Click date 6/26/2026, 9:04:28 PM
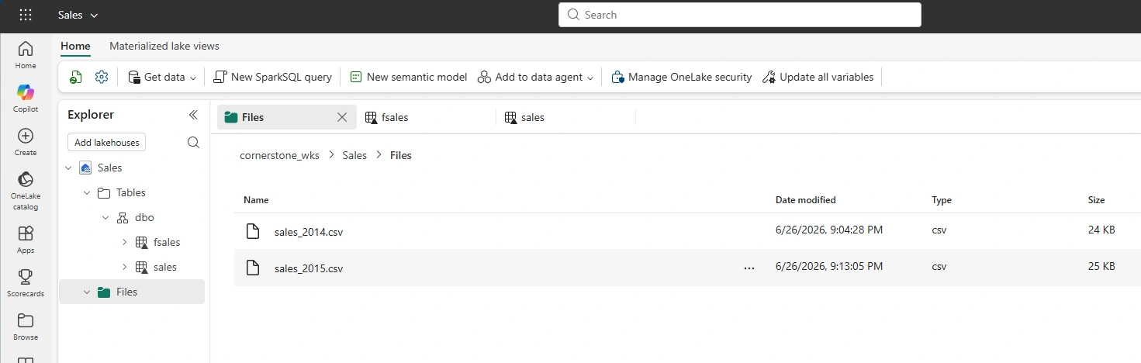Image resolution: width=1141 pixels, height=363 pixels. [x=829, y=230]
